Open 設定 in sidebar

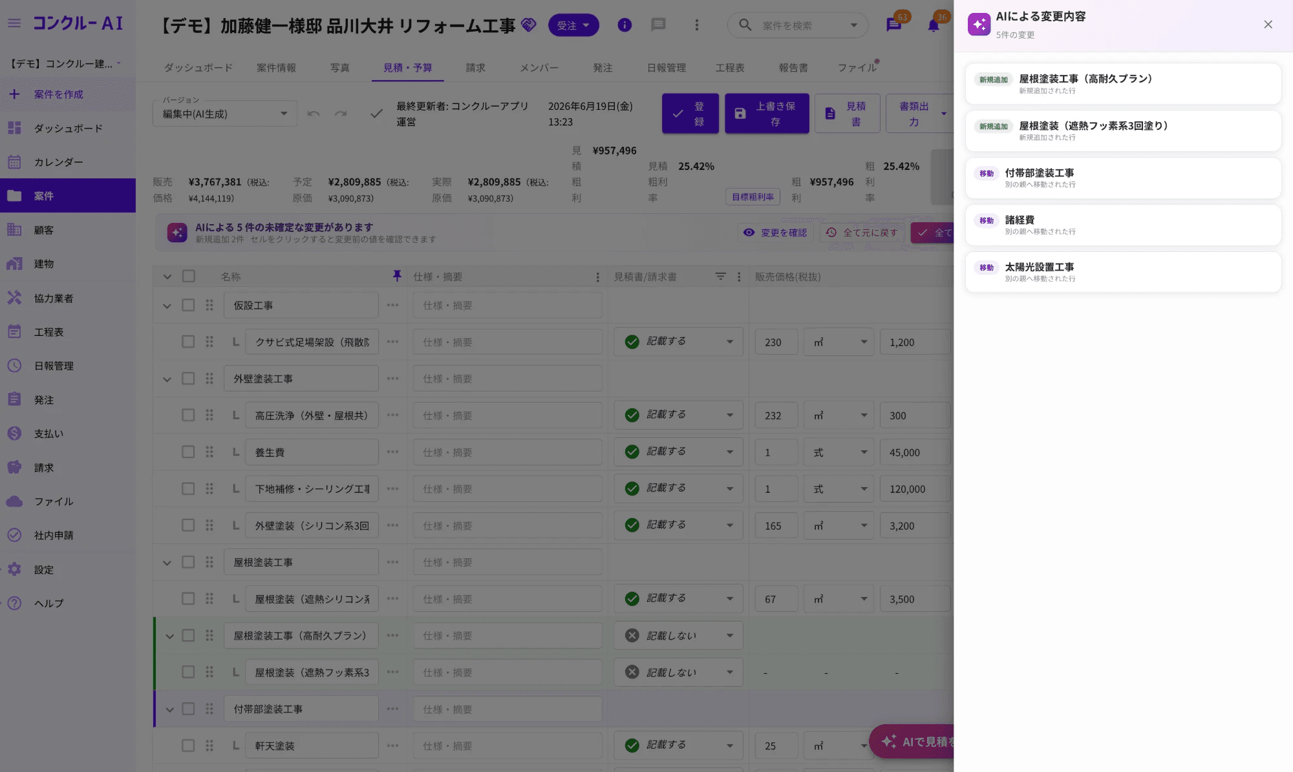pyautogui.click(x=68, y=569)
